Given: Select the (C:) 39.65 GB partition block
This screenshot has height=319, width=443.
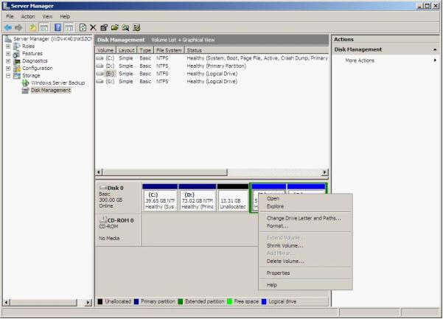Looking at the screenshot, I should pos(160,197).
